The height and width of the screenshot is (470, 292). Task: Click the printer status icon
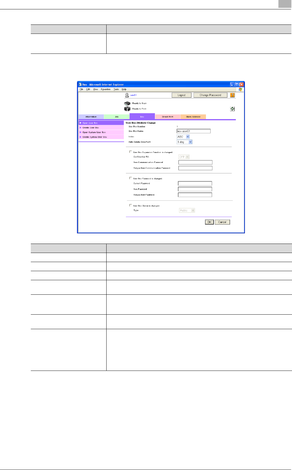click(x=127, y=109)
